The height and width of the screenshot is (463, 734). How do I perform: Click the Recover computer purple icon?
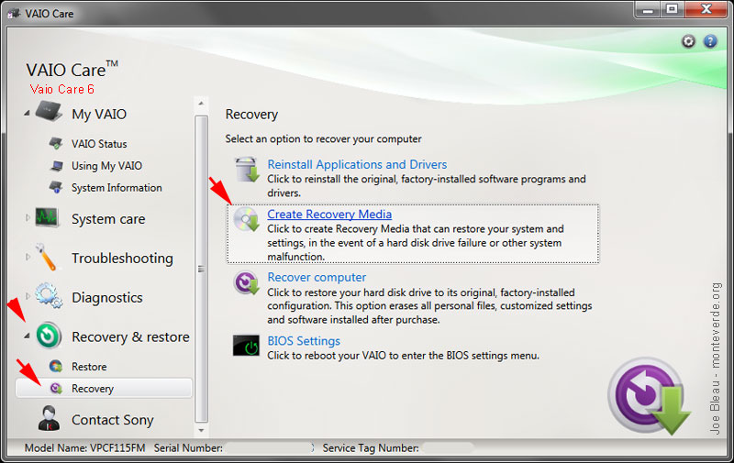tap(246, 283)
